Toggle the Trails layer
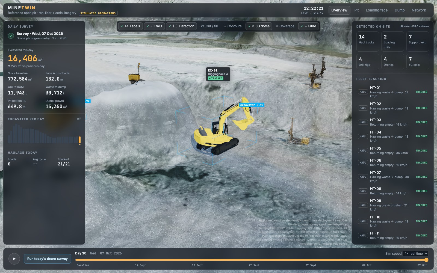Image resolution: width=437 pixels, height=273 pixels. pos(154,26)
